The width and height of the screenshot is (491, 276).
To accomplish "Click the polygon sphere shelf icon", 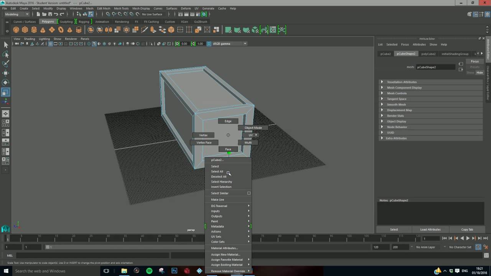I will point(16,30).
